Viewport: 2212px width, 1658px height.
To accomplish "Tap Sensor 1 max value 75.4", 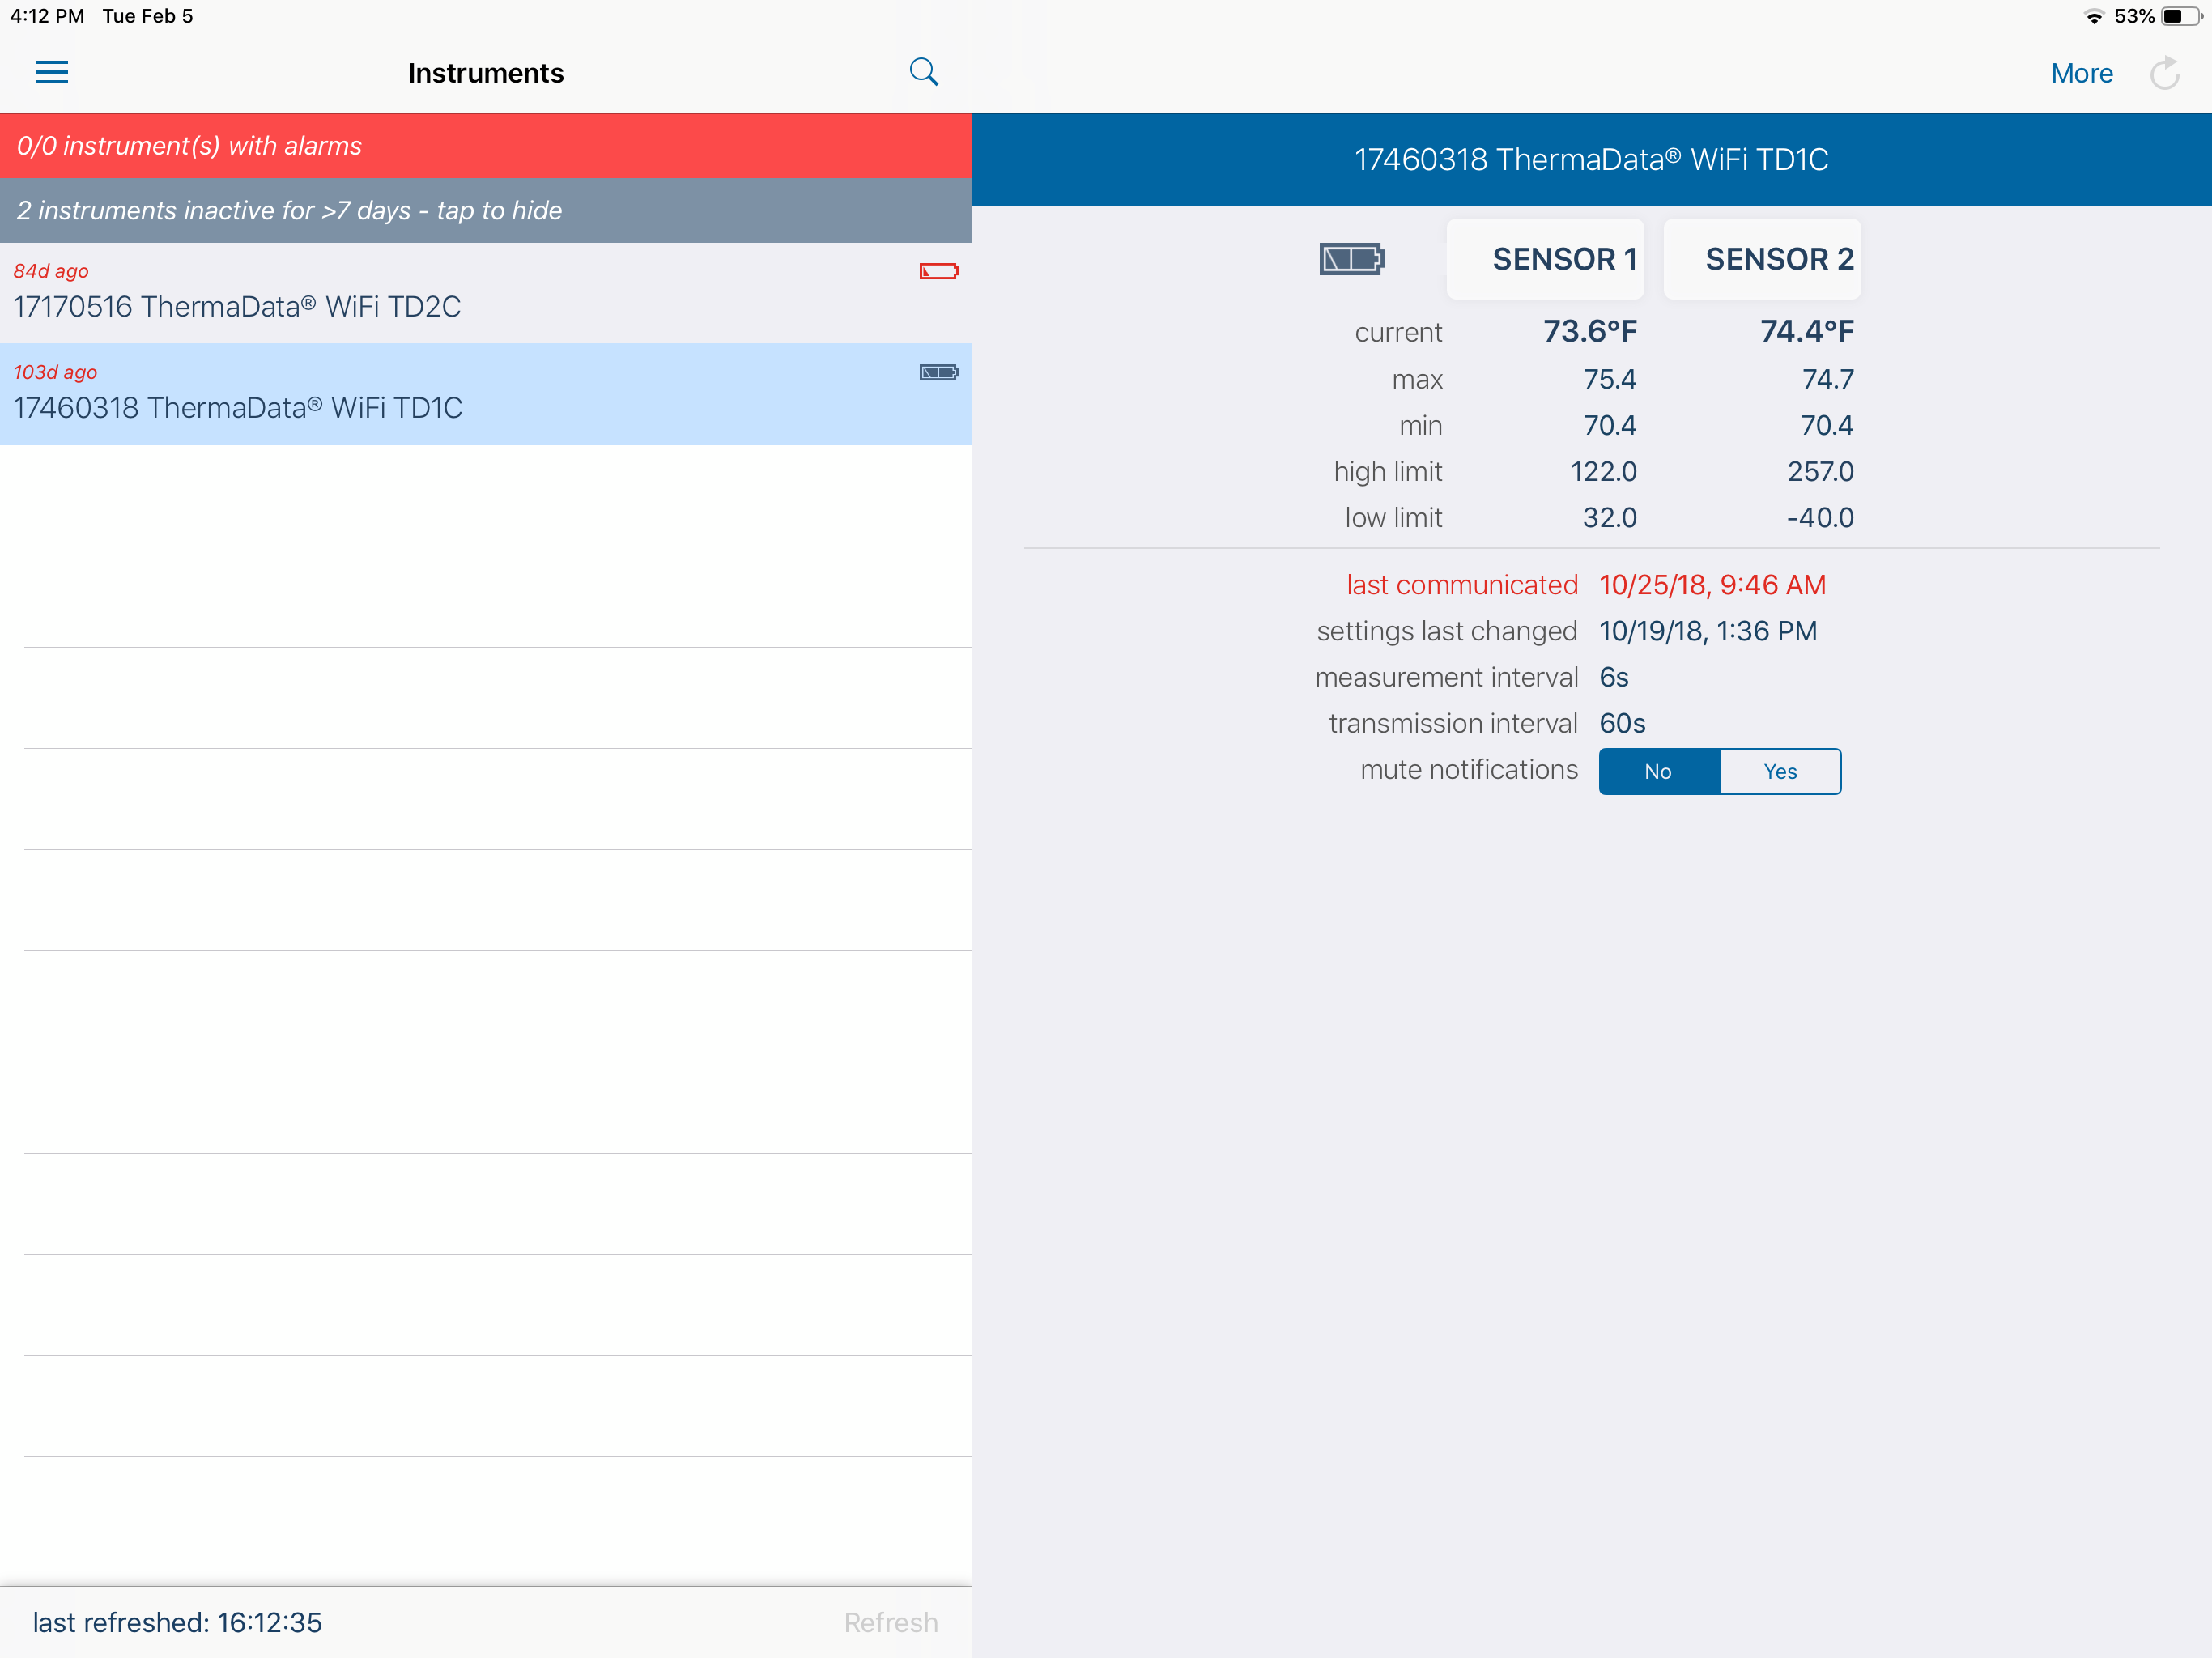I will tap(1610, 379).
